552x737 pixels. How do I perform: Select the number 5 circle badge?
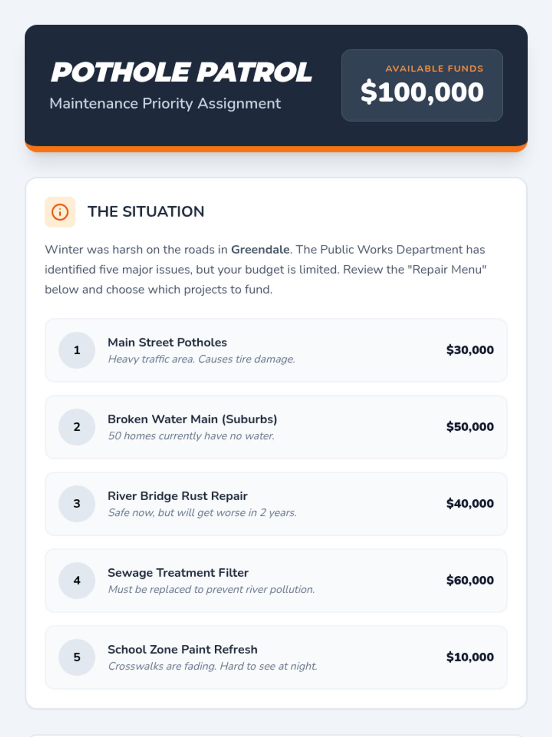(x=77, y=657)
